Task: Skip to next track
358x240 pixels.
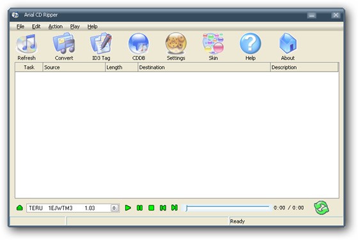Action: (x=175, y=207)
